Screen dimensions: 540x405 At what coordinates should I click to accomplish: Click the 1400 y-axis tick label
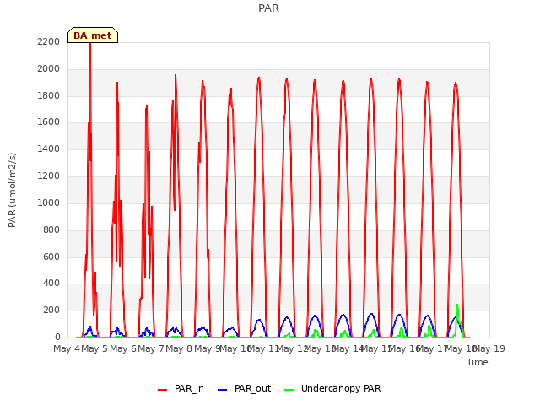click(49, 148)
